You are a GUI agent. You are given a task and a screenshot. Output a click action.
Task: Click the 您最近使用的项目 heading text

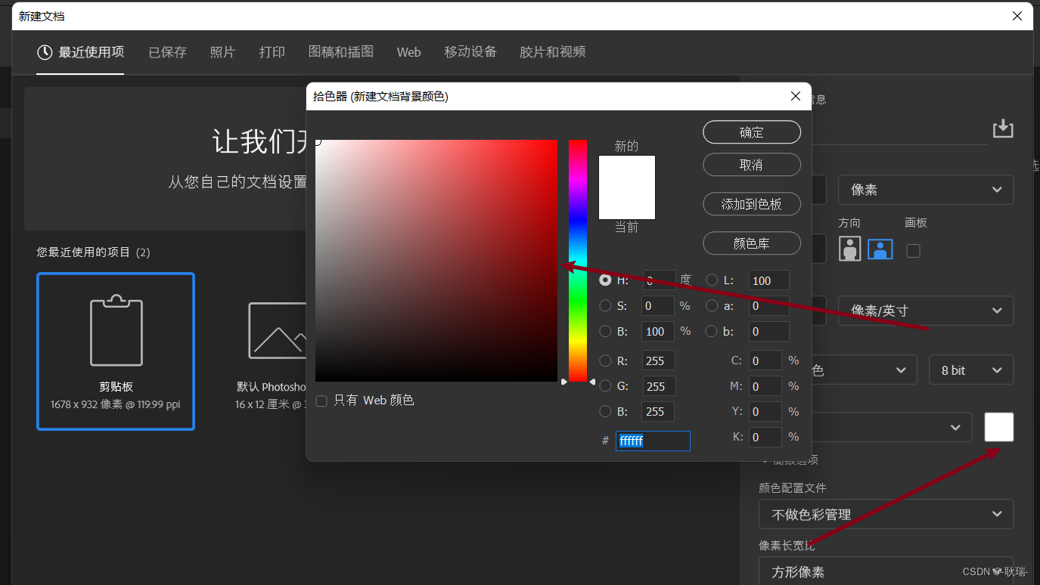coord(83,252)
